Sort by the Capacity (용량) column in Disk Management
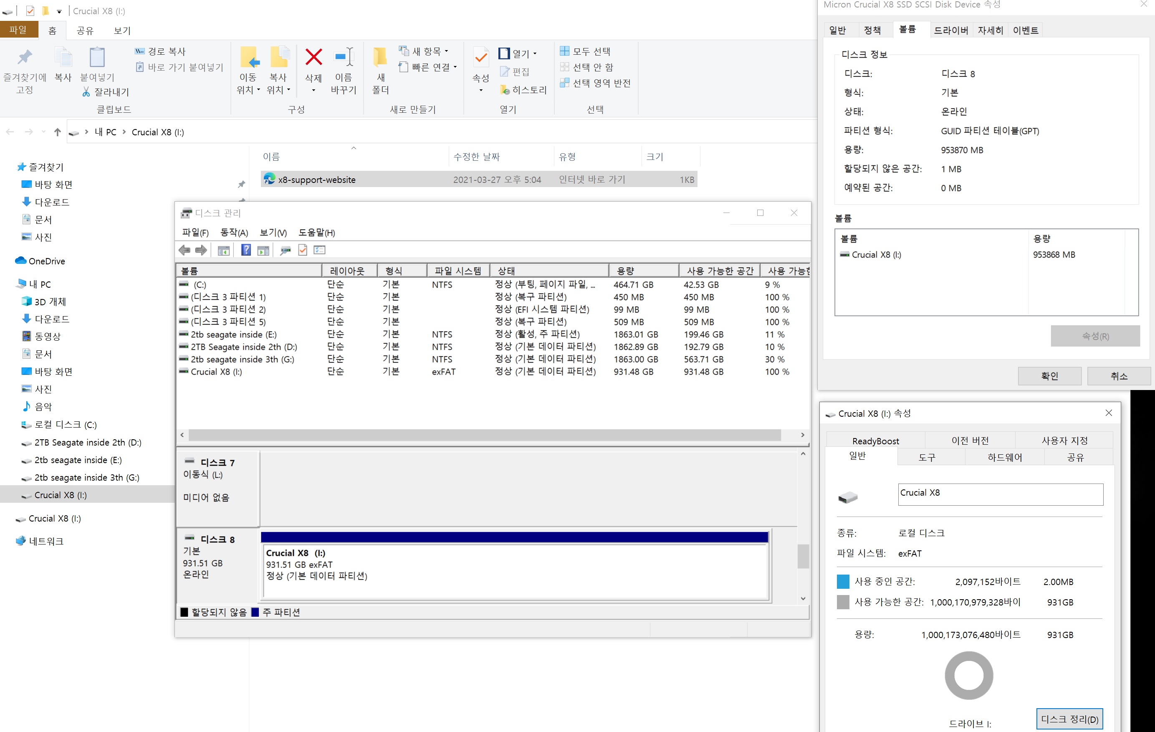Viewport: 1155px width, 732px height. tap(643, 271)
